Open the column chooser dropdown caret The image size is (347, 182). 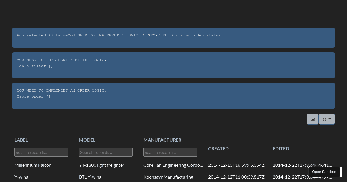tap(330, 119)
